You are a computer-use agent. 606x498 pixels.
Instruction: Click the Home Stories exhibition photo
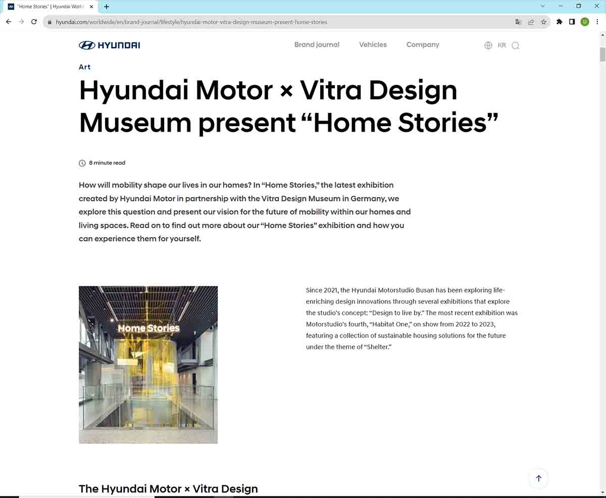pos(148,365)
